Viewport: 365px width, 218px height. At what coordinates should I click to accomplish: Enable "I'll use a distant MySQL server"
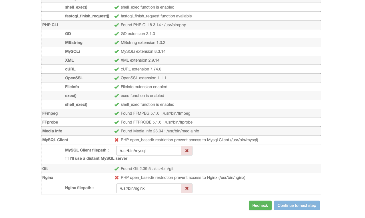[67, 159]
